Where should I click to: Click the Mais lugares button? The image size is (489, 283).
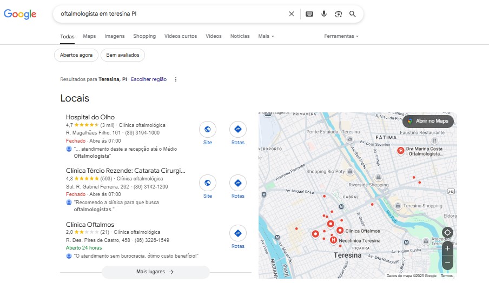tap(155, 272)
